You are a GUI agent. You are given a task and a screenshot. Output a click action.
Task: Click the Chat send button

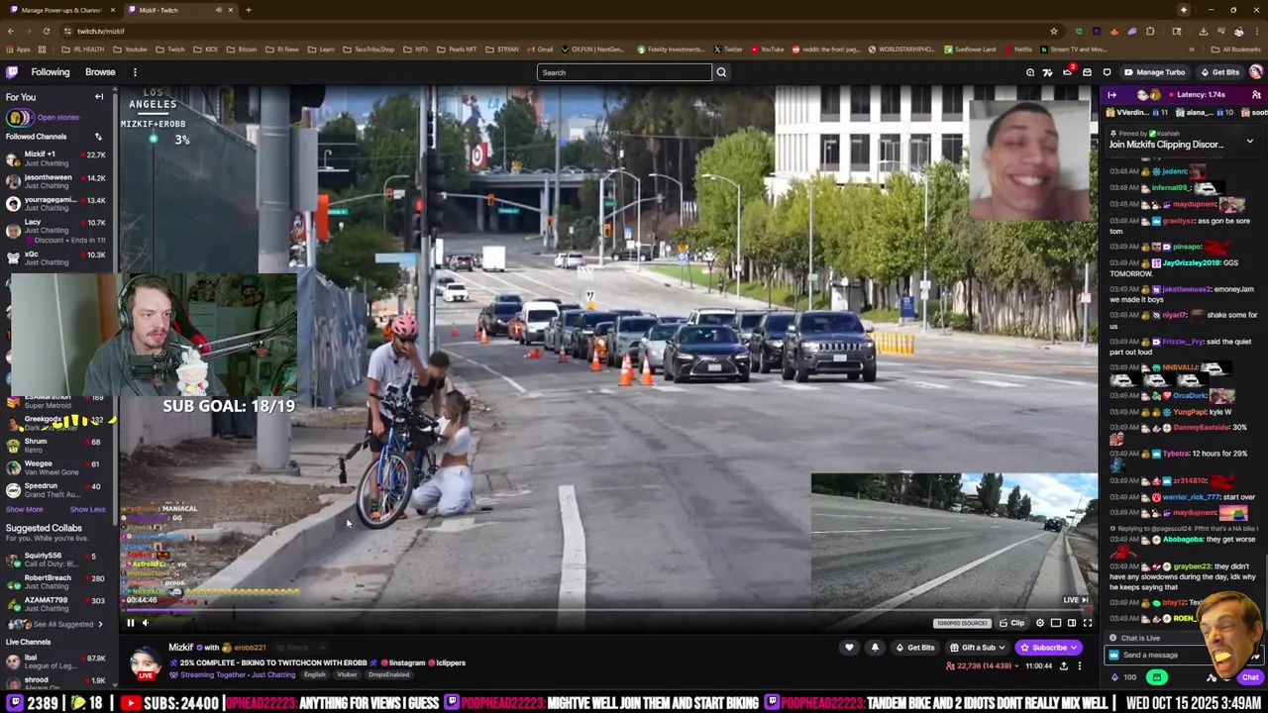coord(1250,678)
